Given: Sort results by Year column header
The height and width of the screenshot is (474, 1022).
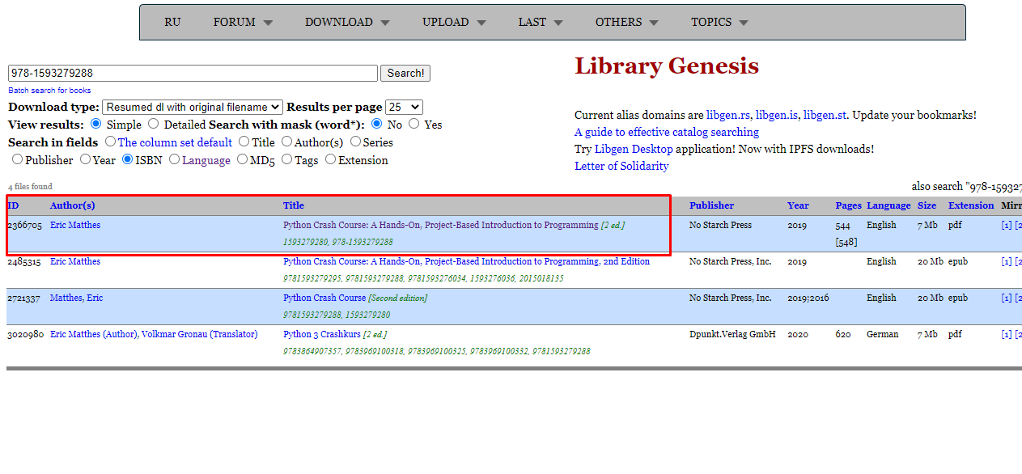Looking at the screenshot, I should pyautogui.click(x=798, y=205).
